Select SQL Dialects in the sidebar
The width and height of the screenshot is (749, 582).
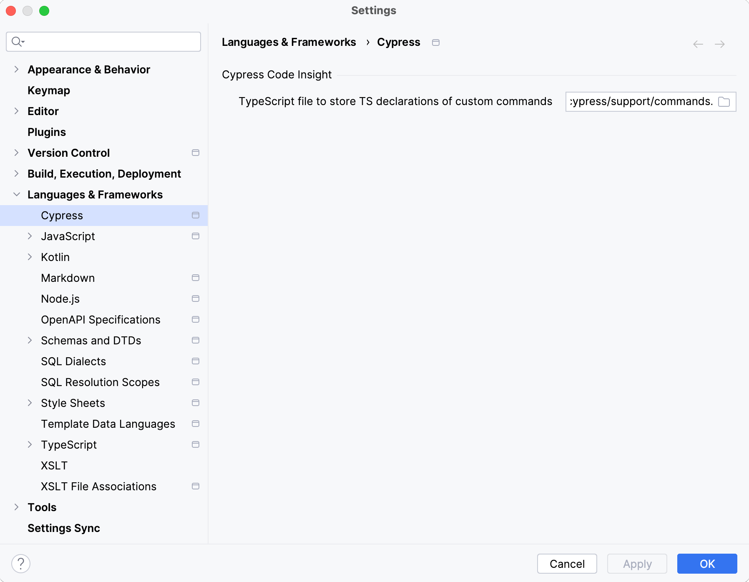click(73, 361)
